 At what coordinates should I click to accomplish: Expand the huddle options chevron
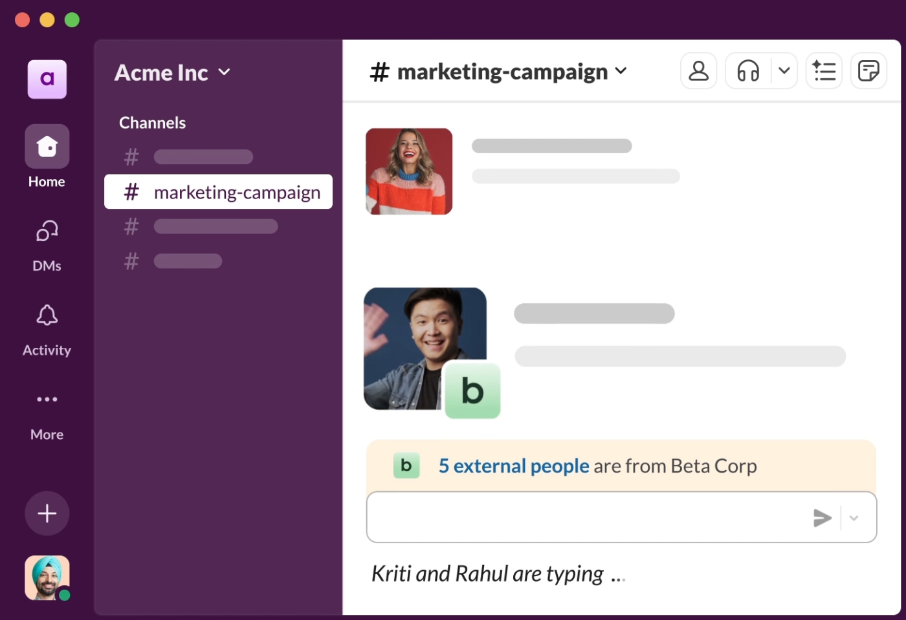point(785,70)
